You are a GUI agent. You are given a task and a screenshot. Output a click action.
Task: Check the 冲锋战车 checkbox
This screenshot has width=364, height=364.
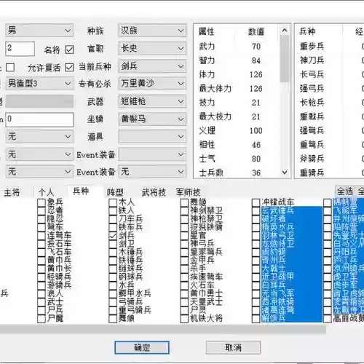click(x=256, y=202)
